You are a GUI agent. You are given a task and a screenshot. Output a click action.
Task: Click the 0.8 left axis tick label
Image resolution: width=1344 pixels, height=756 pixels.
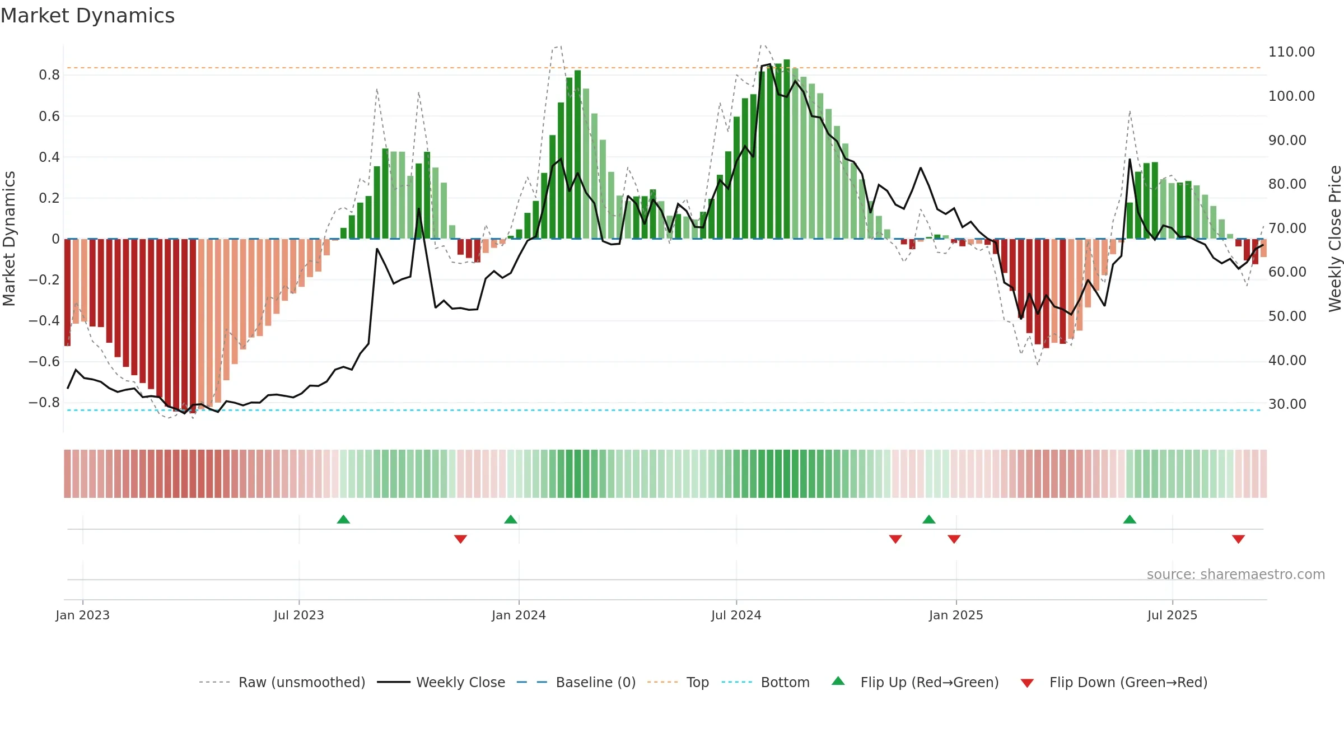[x=49, y=75]
